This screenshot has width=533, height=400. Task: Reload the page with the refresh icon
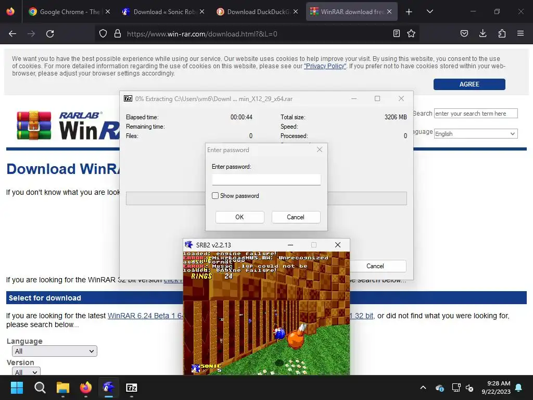coord(50,34)
